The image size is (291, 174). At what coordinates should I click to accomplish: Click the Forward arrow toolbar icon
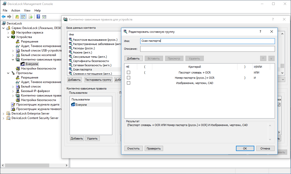tap(9, 16)
